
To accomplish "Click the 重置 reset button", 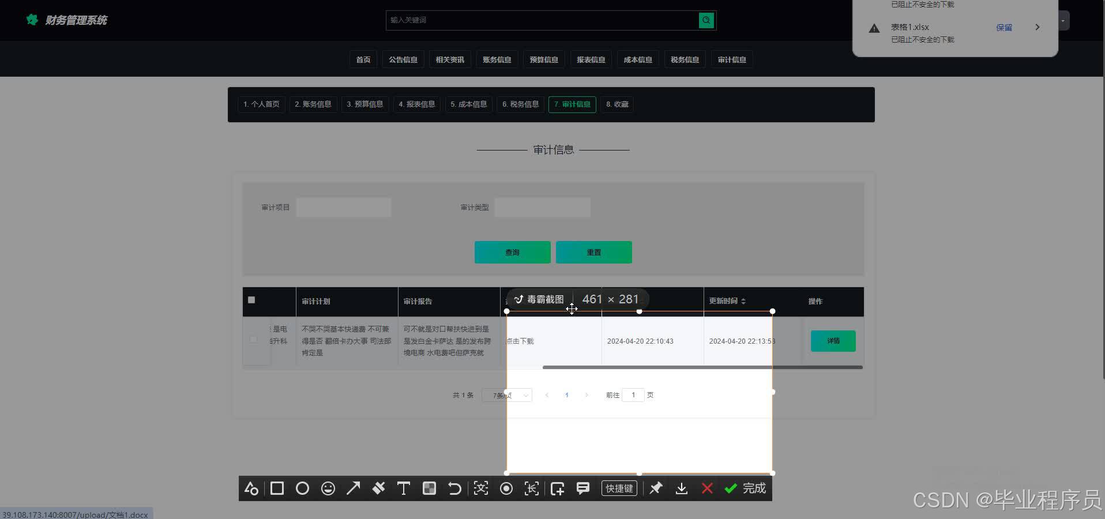I will pos(594,252).
